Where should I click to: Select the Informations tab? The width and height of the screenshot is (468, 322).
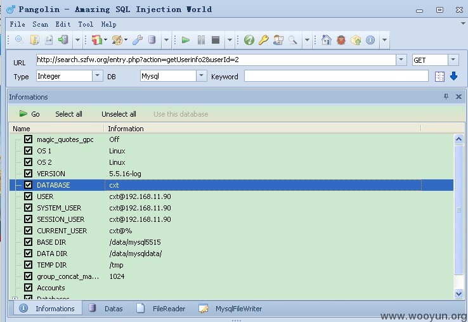48,309
